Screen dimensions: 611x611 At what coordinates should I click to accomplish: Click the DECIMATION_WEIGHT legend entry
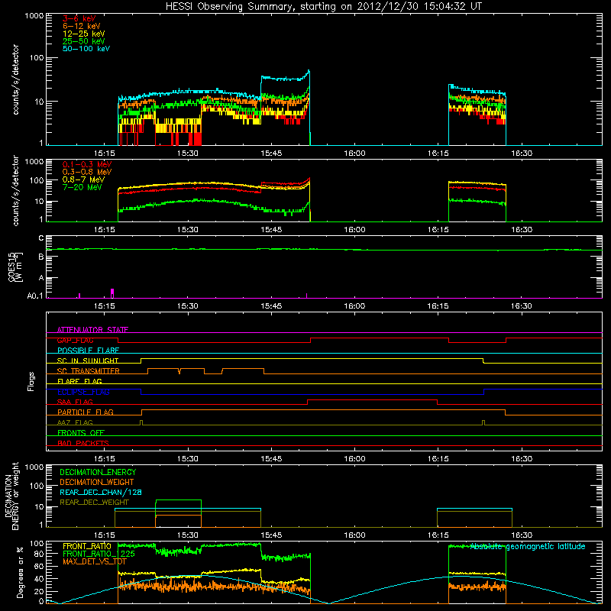coord(97,482)
